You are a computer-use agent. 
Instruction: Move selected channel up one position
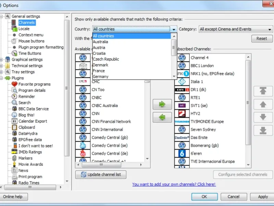coord(263,104)
